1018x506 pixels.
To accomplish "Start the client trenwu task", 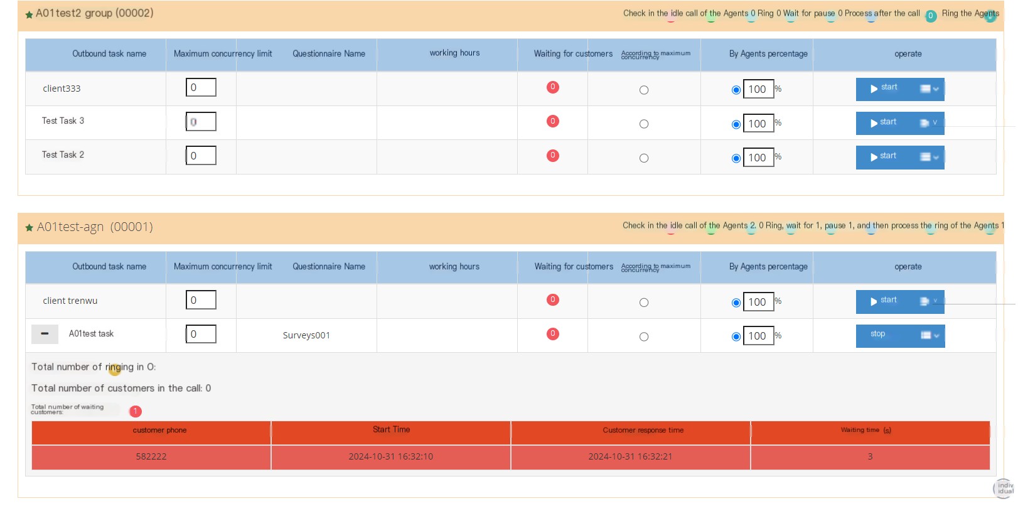I will [x=884, y=301].
